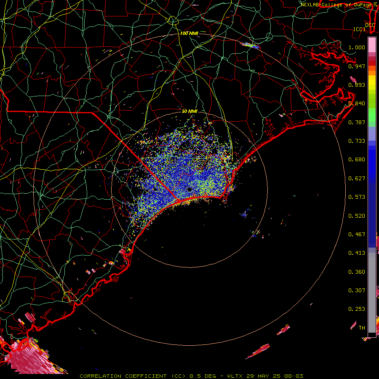Viewport: 379px width, 379px height.
Task: Click the 50 NMI range ring label
Action: click(189, 111)
